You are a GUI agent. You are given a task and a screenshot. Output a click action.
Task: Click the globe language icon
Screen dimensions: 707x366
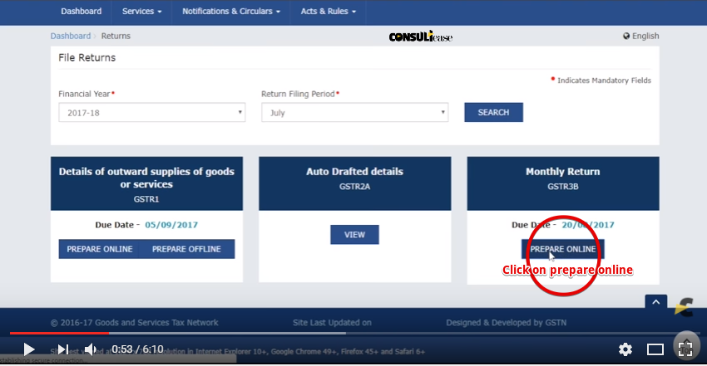626,36
